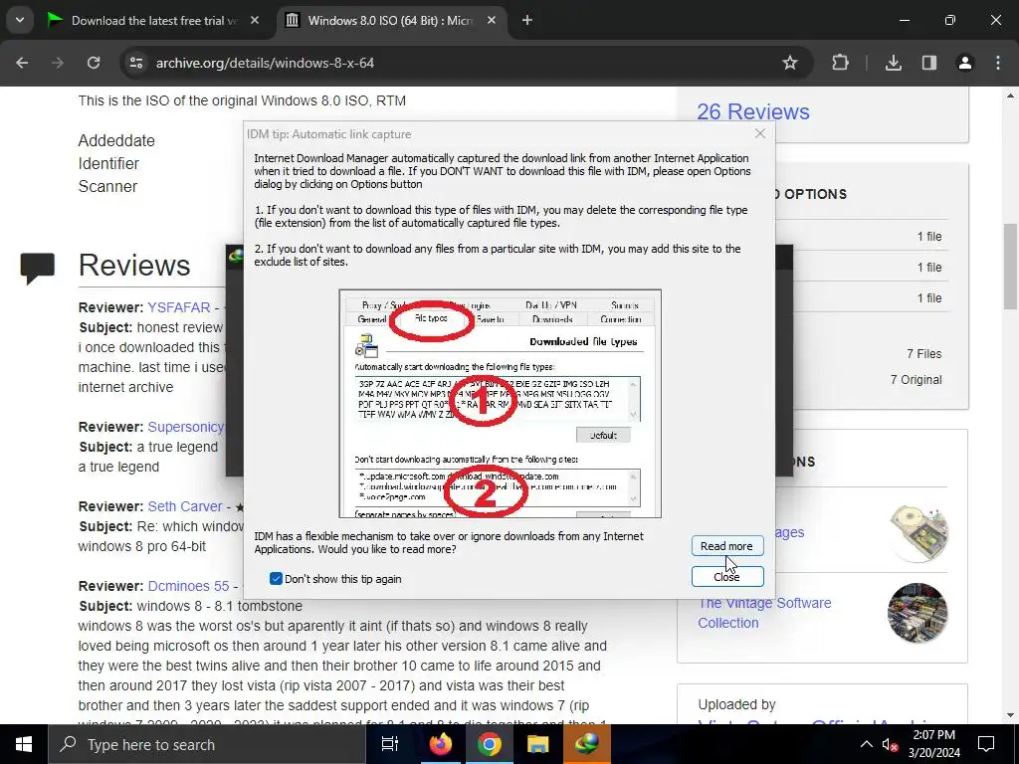Expand the tab search dropdown

point(20,21)
